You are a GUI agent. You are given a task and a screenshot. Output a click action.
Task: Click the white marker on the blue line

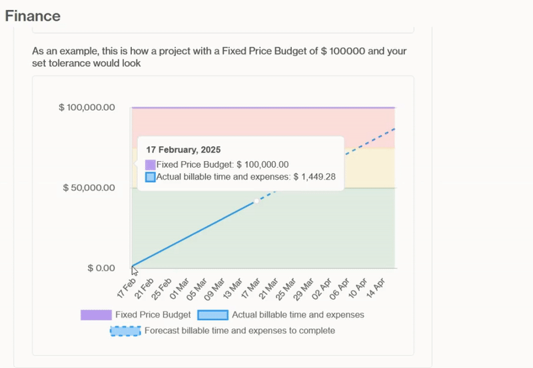click(257, 201)
